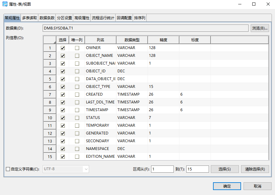Open the 排序列 tab

click(x=140, y=18)
